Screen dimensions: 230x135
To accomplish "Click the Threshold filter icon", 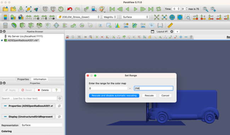I will pos(39,26).
